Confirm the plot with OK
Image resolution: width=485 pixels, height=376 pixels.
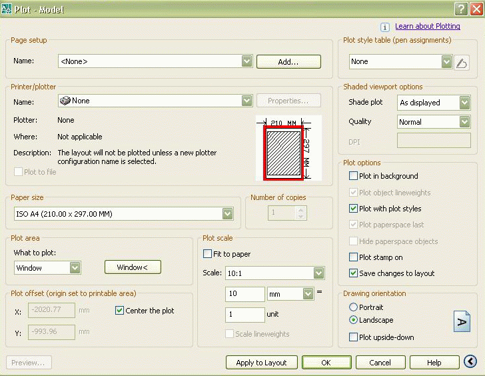(x=326, y=363)
